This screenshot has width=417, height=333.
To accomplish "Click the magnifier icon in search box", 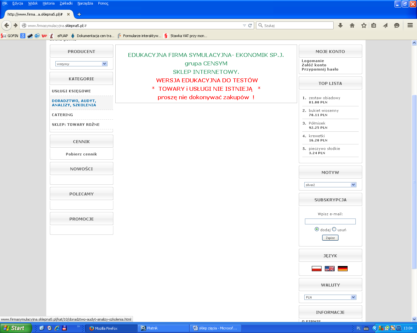I will tap(260, 25).
